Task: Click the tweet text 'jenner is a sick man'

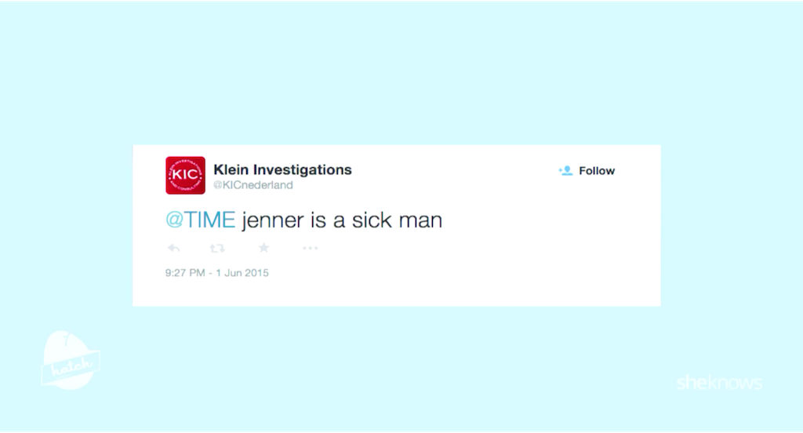Action: (342, 220)
